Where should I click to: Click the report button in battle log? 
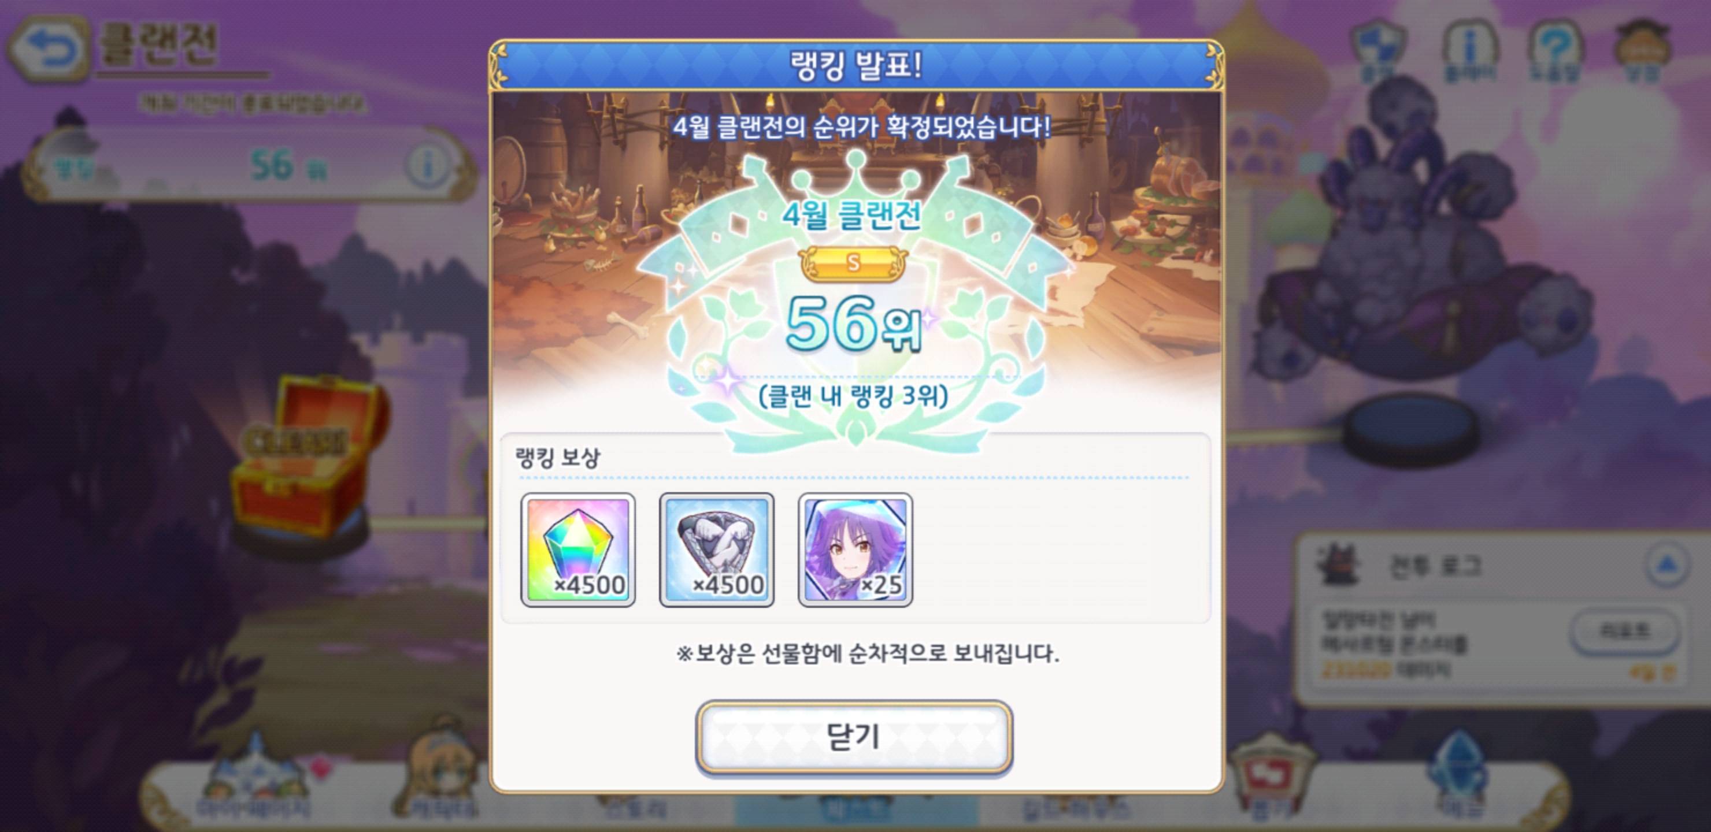pyautogui.click(x=1625, y=631)
